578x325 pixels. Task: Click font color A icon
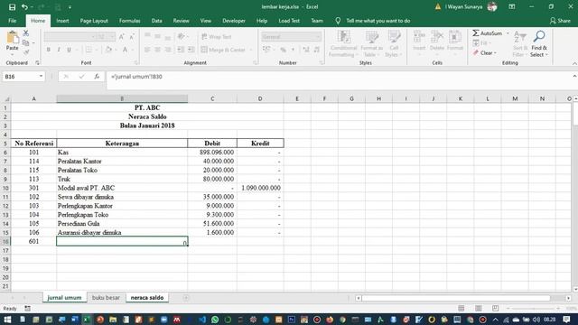(x=125, y=50)
